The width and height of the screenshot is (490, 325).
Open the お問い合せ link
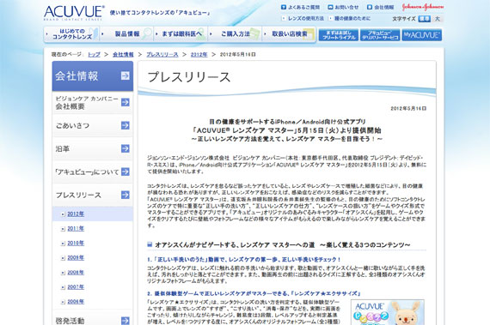(x=346, y=7)
